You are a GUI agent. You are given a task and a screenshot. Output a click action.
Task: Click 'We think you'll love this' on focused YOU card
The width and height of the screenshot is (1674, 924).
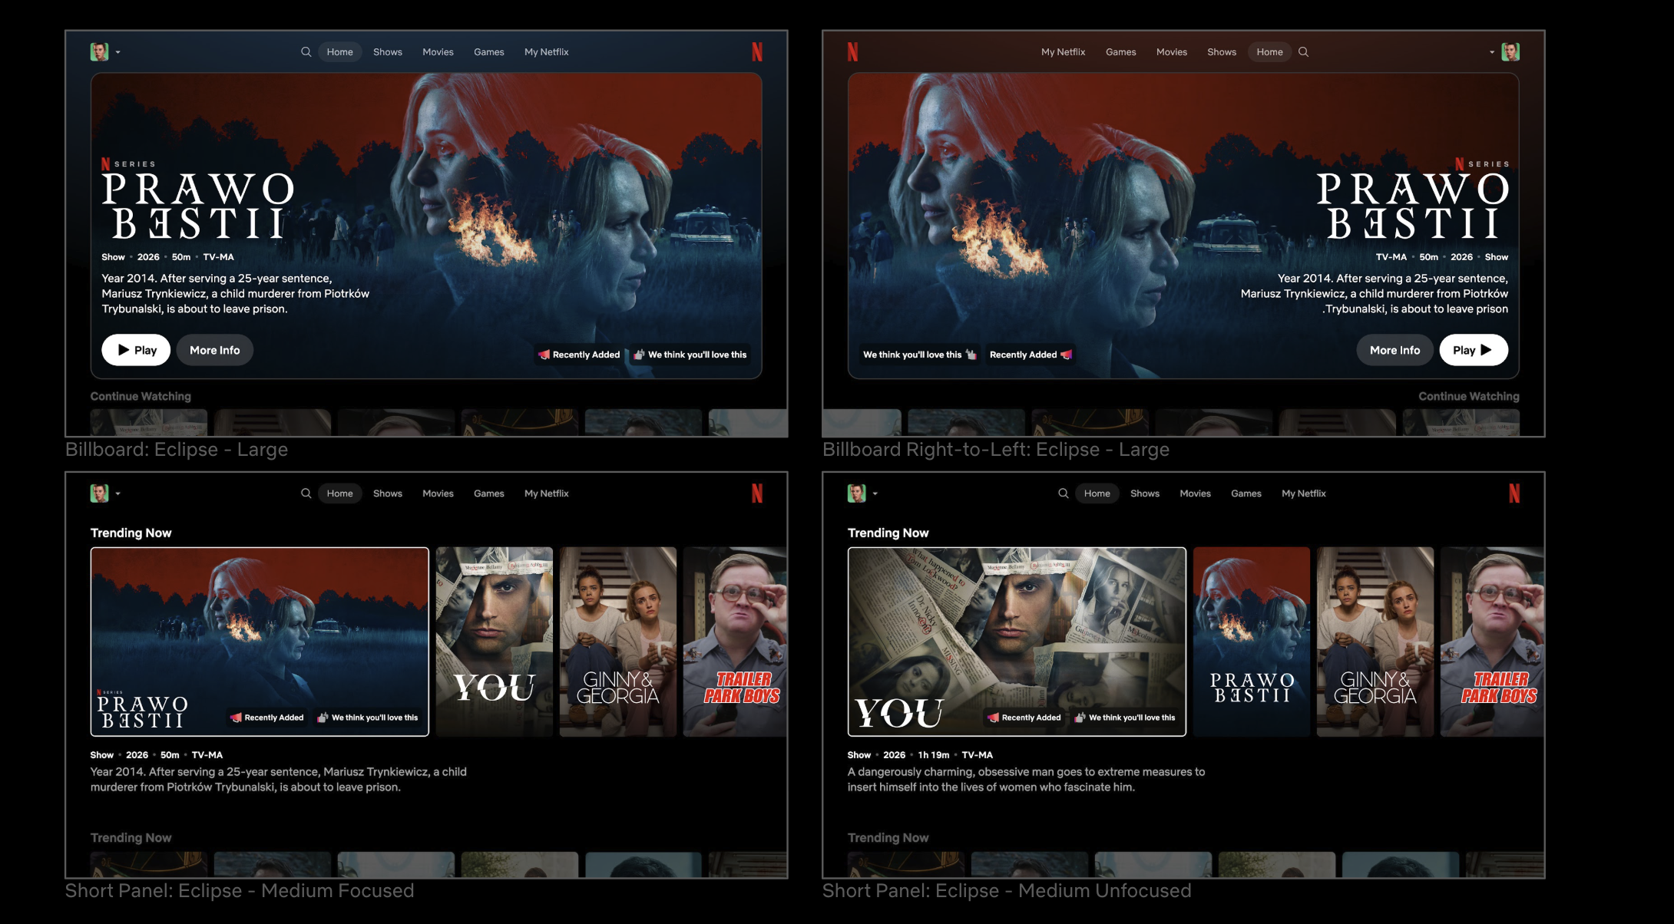tap(1125, 718)
